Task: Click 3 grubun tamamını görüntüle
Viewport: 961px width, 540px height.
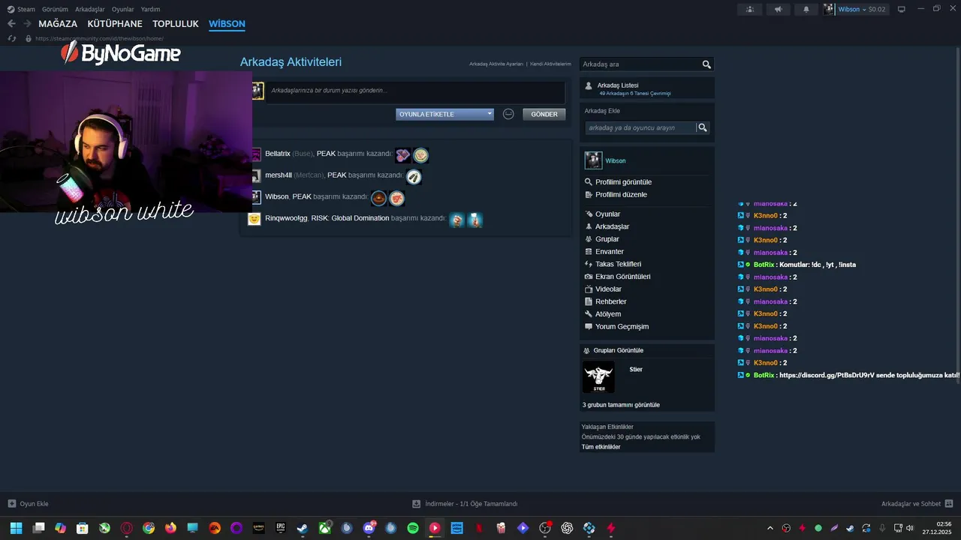Action: coord(621,405)
